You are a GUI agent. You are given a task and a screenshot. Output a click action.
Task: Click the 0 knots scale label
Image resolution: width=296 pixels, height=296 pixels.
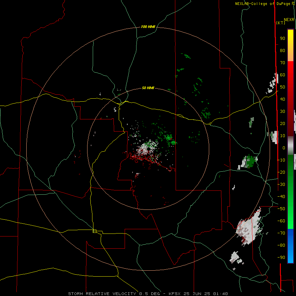[284, 148]
